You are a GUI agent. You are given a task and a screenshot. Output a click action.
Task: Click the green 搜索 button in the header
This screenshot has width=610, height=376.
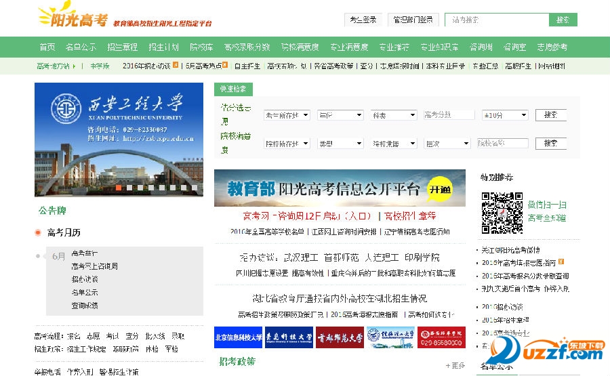(x=563, y=20)
